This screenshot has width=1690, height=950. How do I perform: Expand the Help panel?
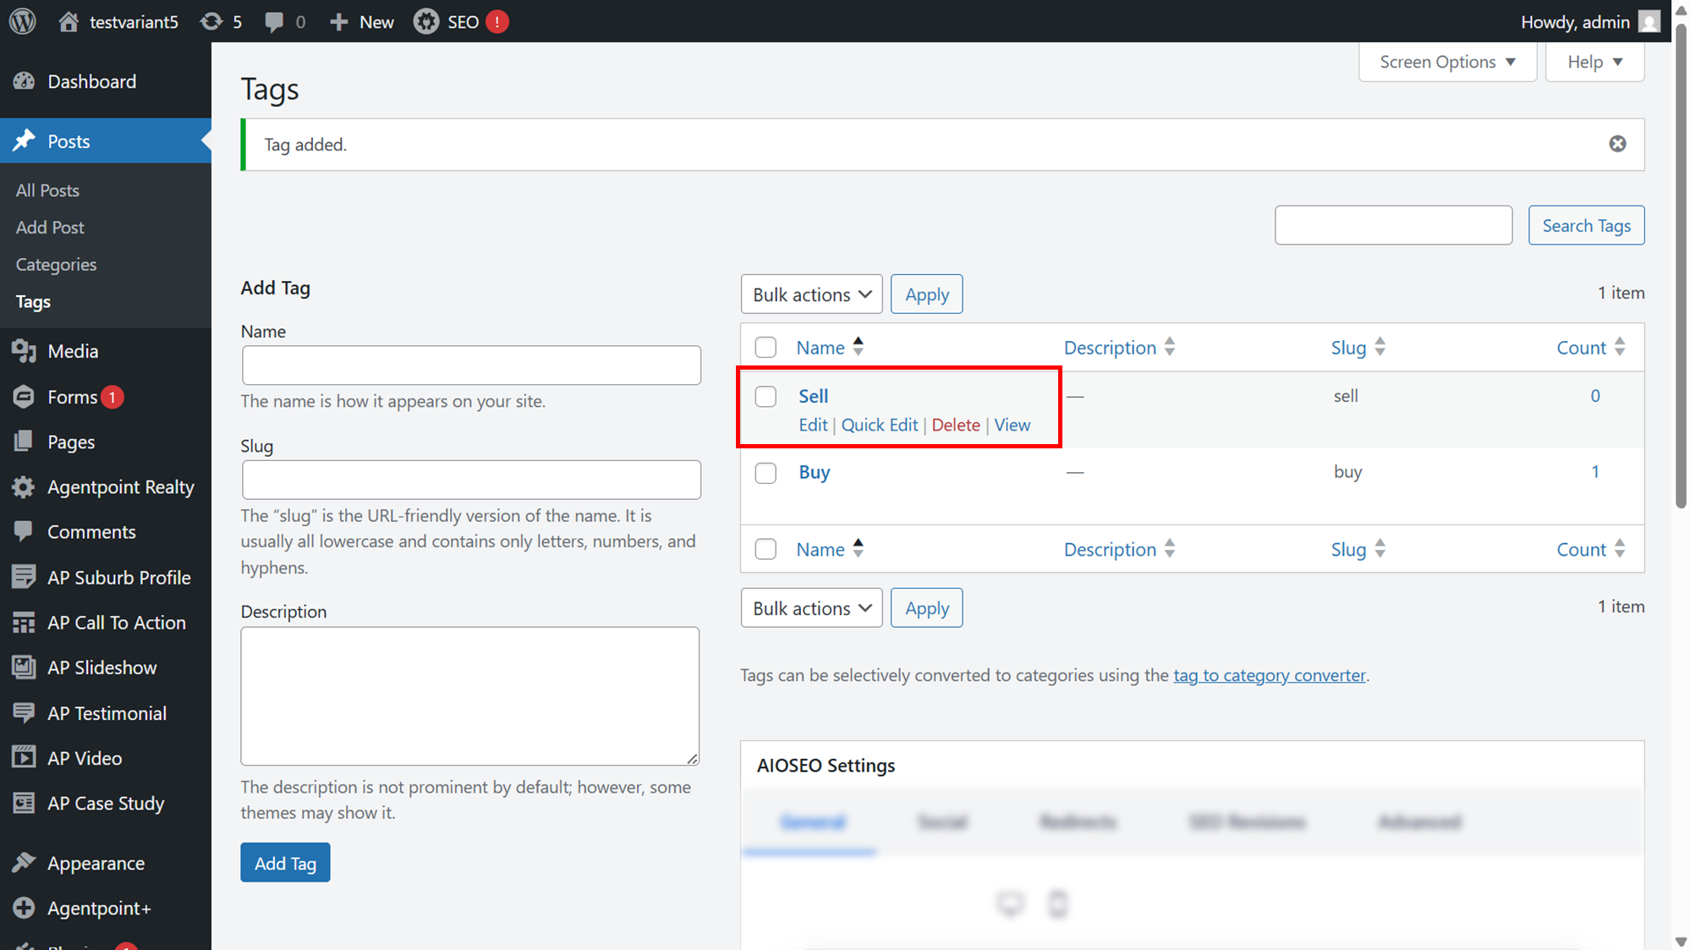[1594, 62]
